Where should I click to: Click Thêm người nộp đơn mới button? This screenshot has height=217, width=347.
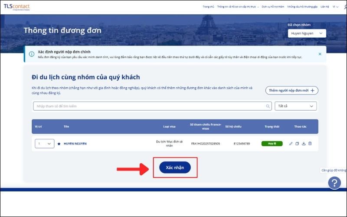[291, 90]
